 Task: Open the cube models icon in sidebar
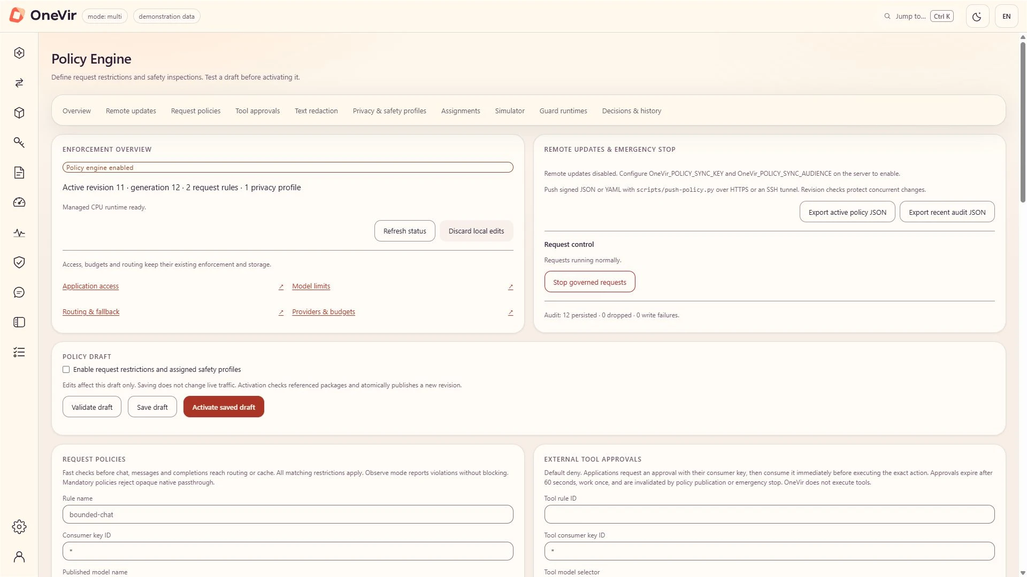tap(19, 113)
